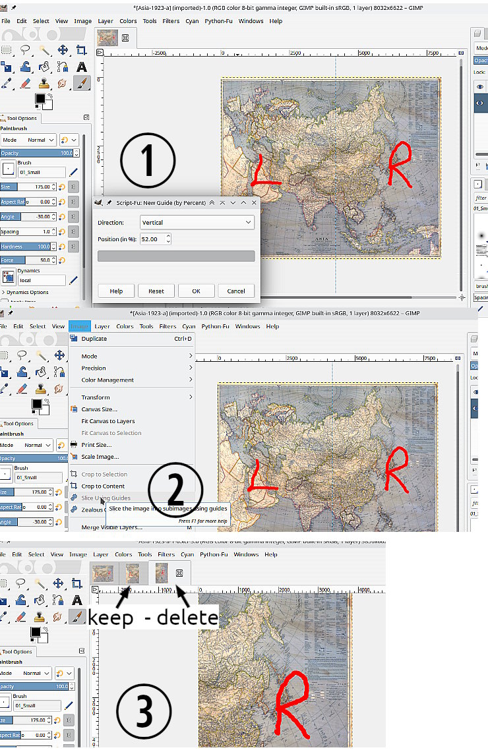488x754 pixels.
Task: Pick the Fuzzy Select wand in step 1 toolbox
Action: pos(44,50)
